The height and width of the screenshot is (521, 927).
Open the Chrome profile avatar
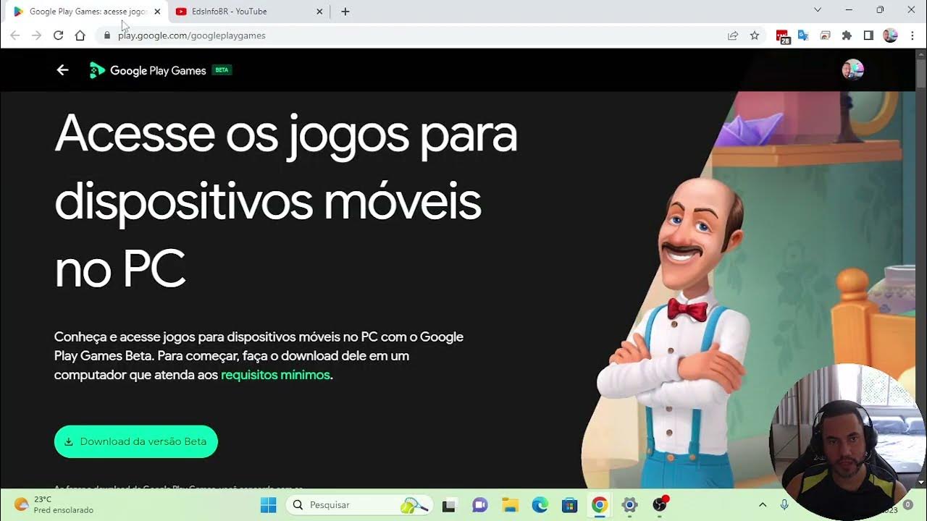890,35
